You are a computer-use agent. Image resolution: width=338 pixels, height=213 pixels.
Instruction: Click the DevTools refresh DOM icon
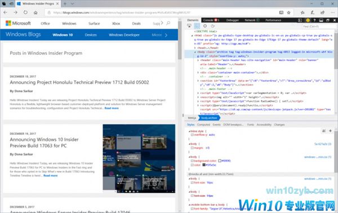click(x=213, y=26)
